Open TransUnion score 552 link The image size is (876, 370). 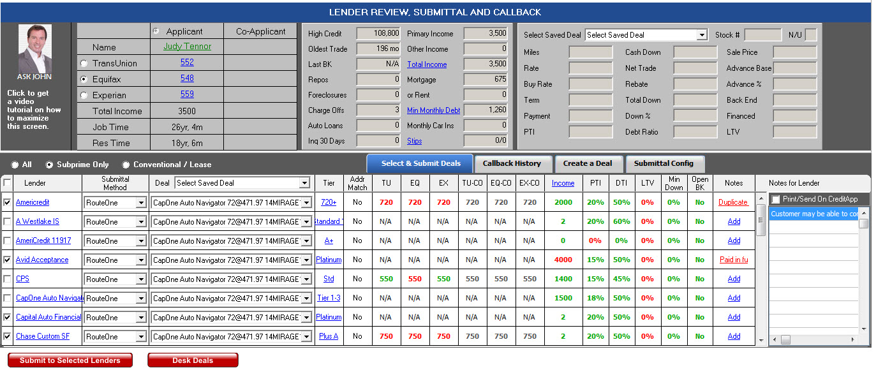click(x=187, y=63)
